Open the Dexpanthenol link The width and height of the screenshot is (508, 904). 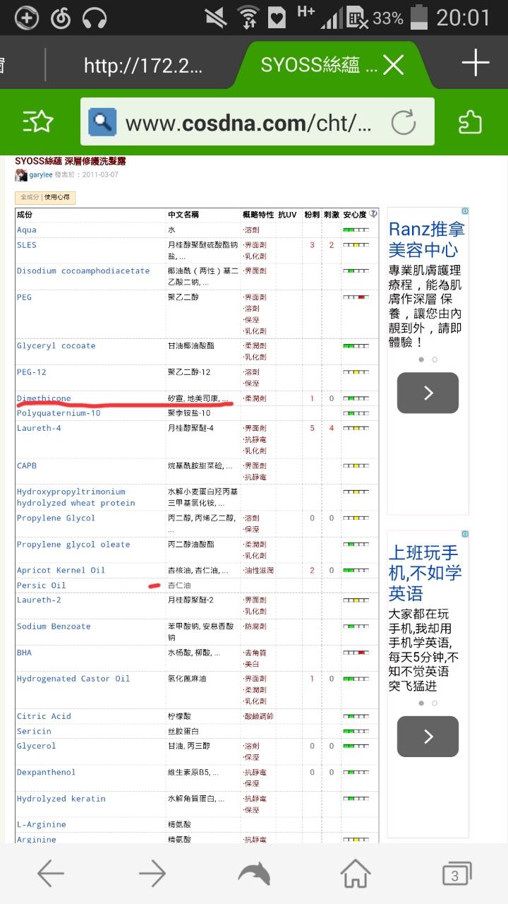pyautogui.click(x=46, y=773)
